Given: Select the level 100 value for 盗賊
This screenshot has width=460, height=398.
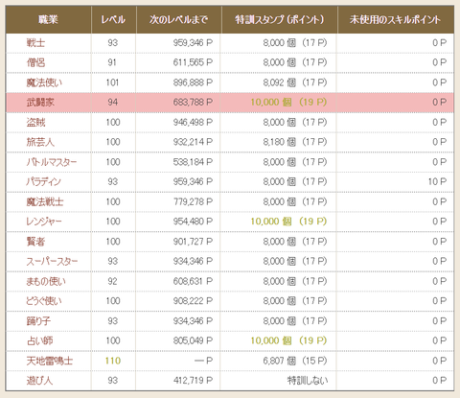Looking at the screenshot, I should [113, 122].
